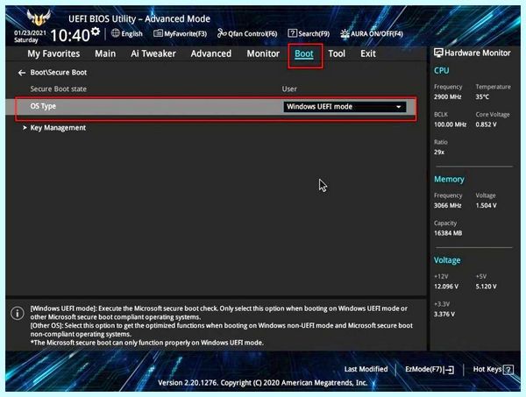526x397 pixels.
Task: Click CPU heading in Hardware Monitor
Action: pyautogui.click(x=442, y=70)
